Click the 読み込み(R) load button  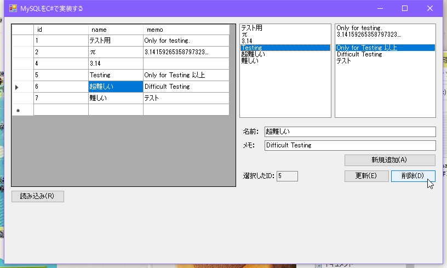click(x=38, y=196)
